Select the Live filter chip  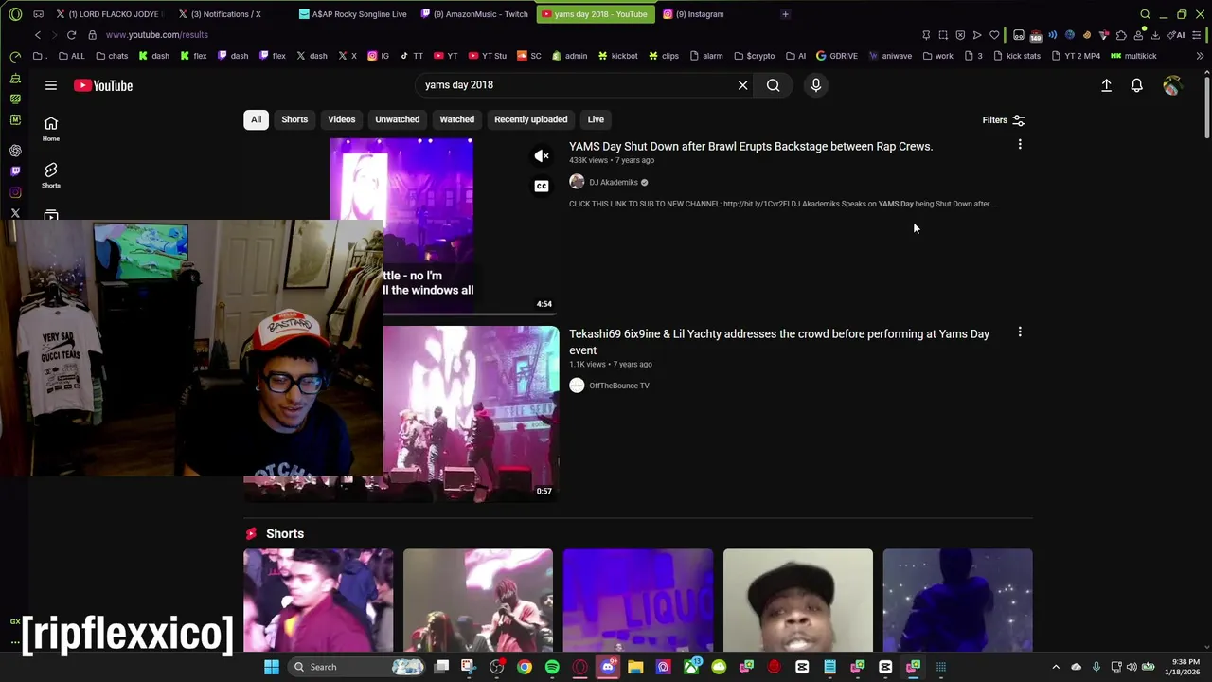point(596,119)
